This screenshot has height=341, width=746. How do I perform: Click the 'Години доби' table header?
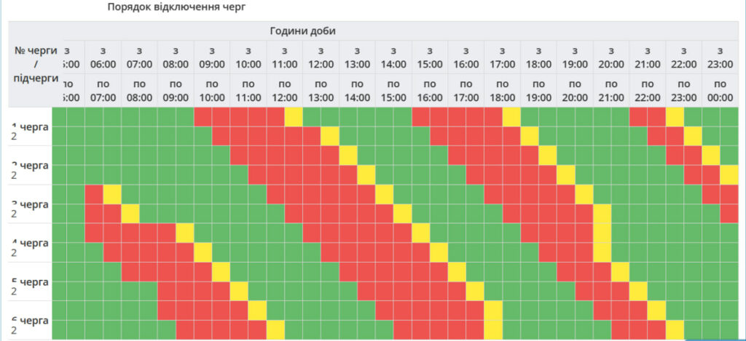pyautogui.click(x=302, y=31)
